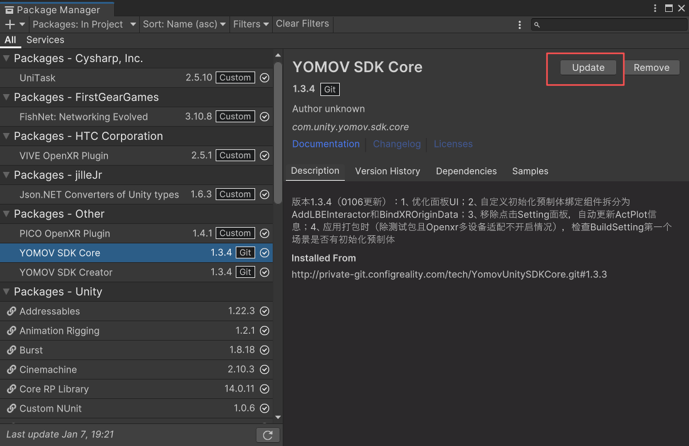Select Addressables package
Viewport: 689px width, 446px height.
coord(136,311)
